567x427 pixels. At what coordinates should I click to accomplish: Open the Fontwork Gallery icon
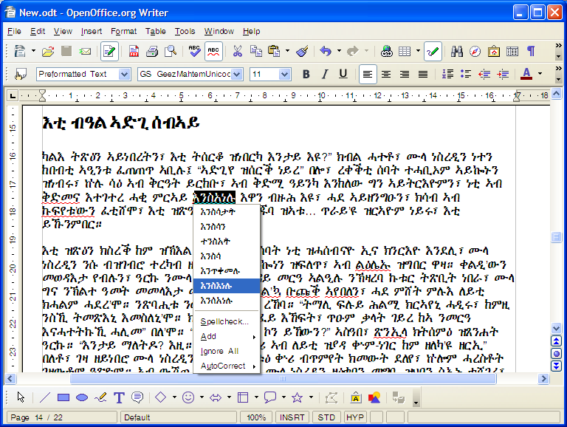coord(356,398)
